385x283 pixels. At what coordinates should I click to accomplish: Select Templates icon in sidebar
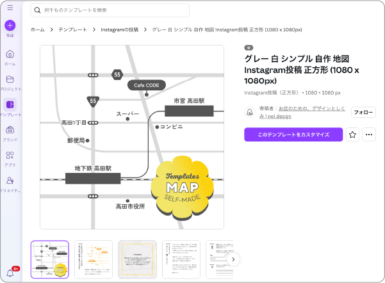tap(10, 106)
